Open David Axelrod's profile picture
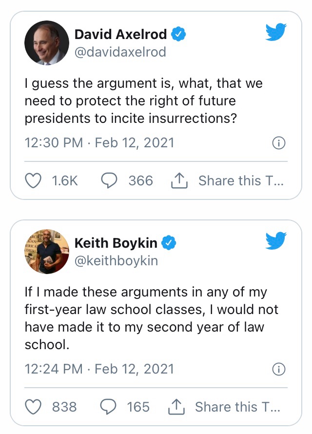The height and width of the screenshot is (434, 312). pyautogui.click(x=47, y=43)
